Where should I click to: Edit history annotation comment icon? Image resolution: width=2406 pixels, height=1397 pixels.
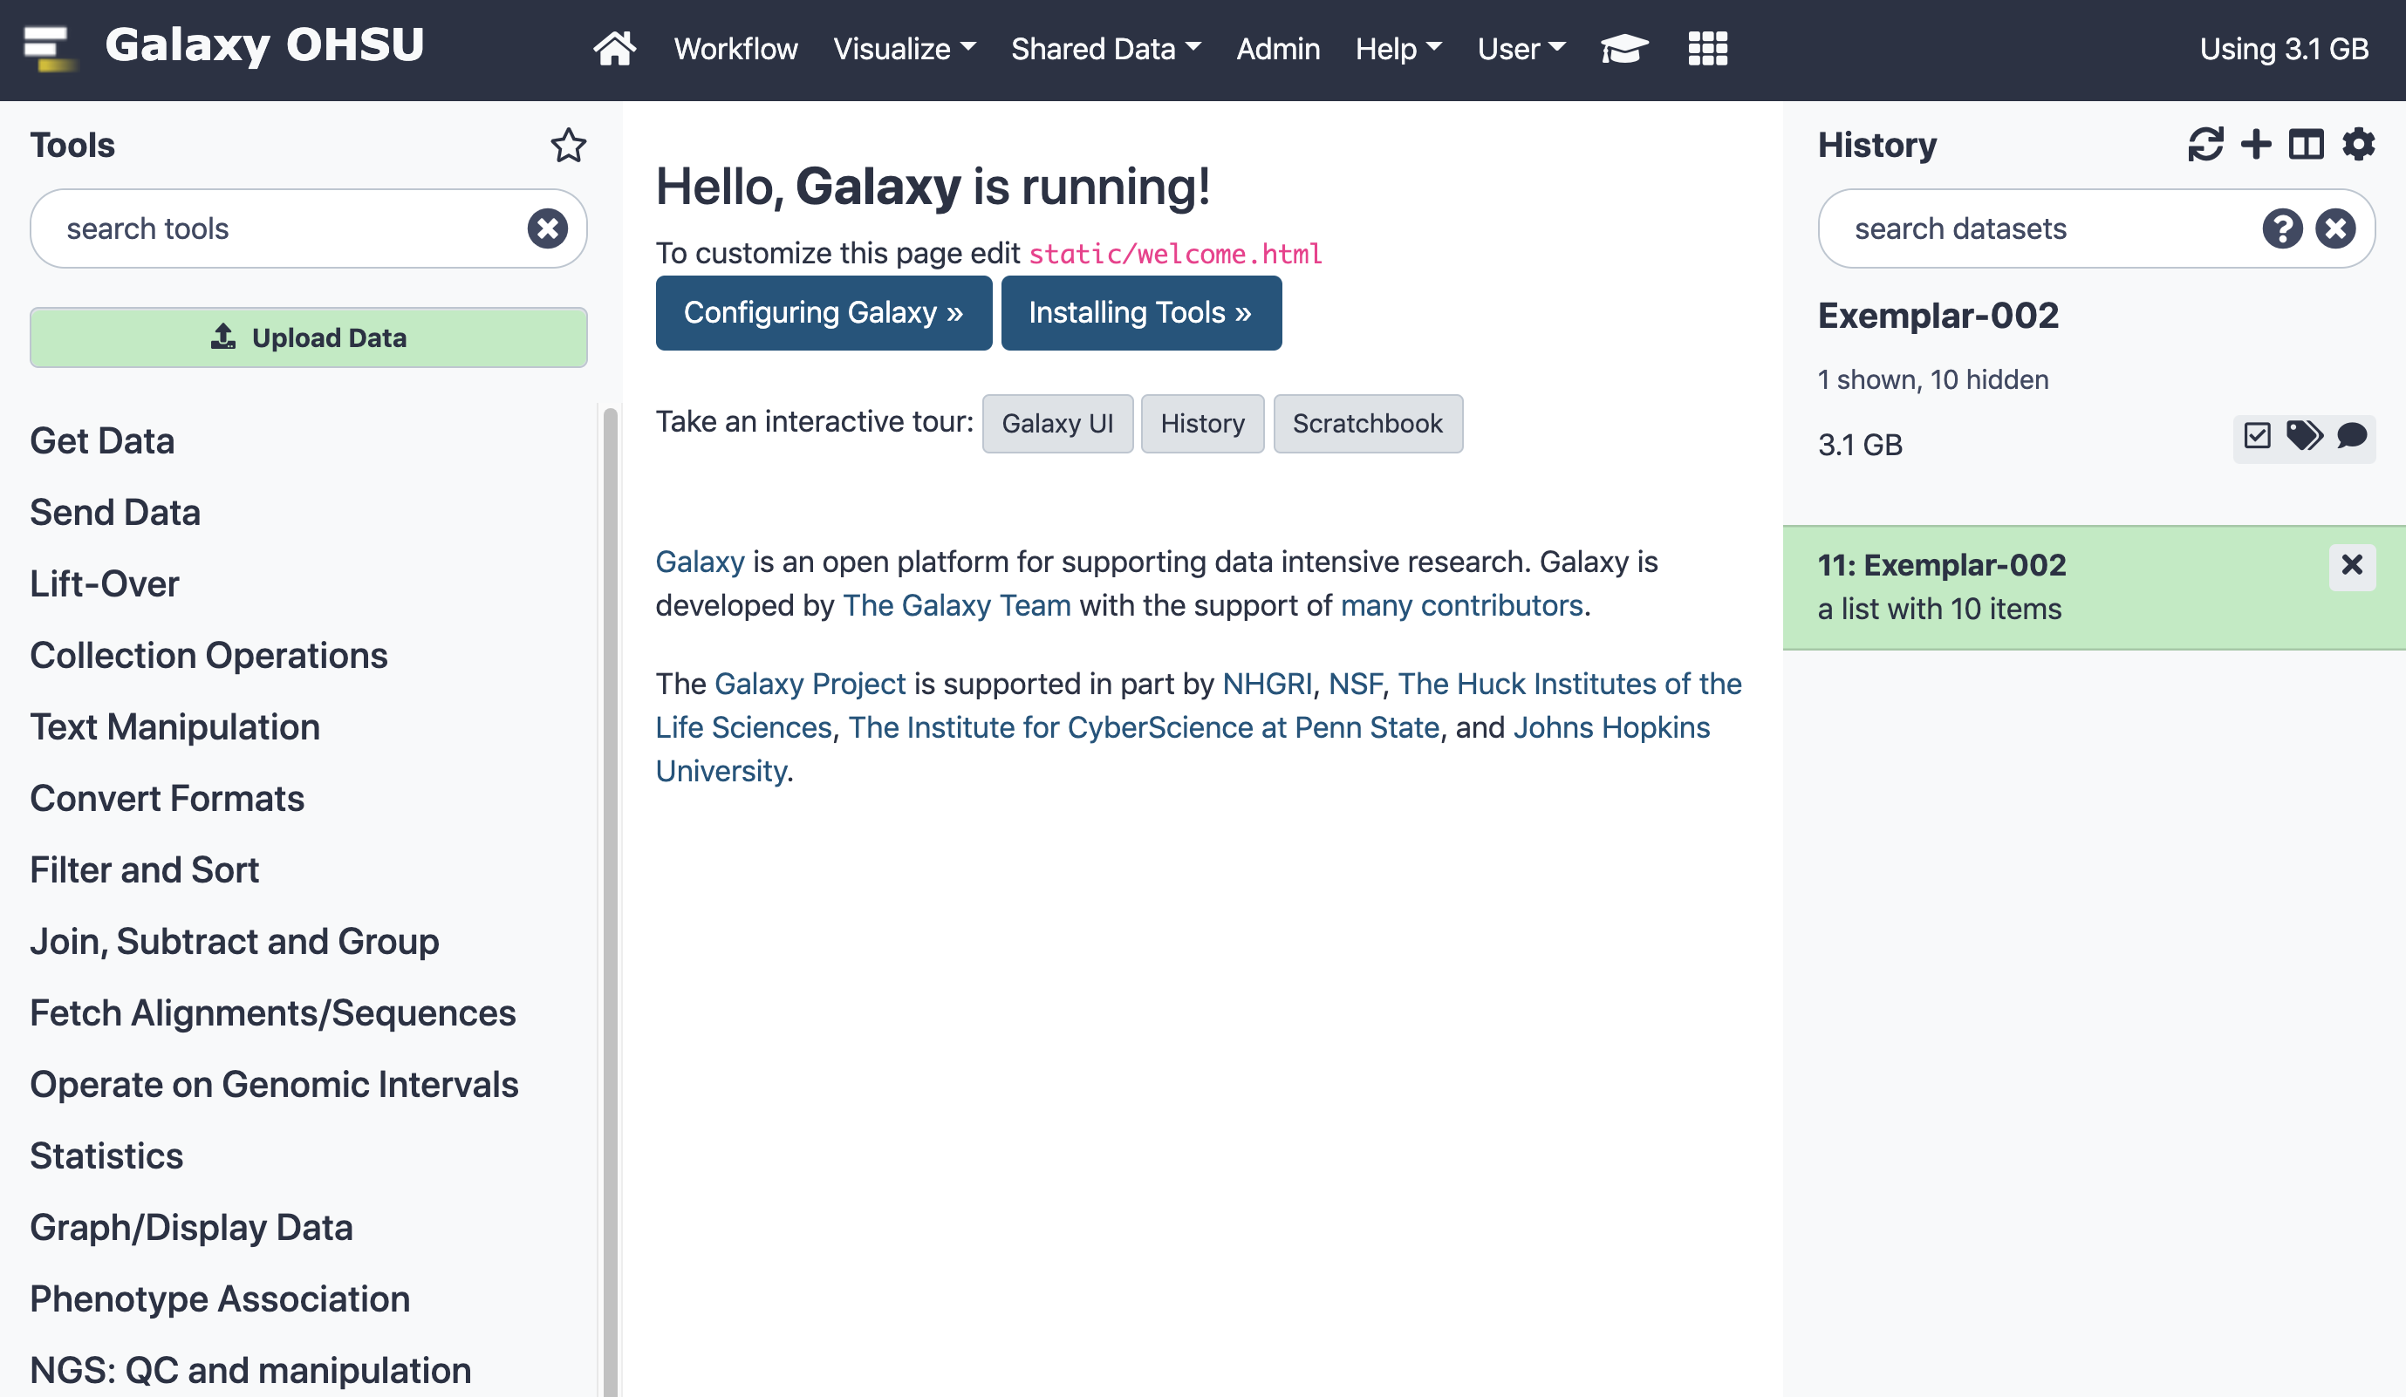pyautogui.click(x=2352, y=436)
